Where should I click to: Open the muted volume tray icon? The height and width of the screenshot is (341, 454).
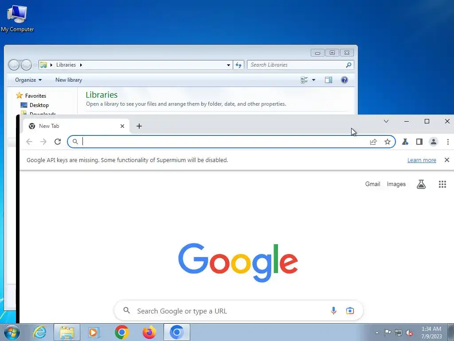click(409, 333)
